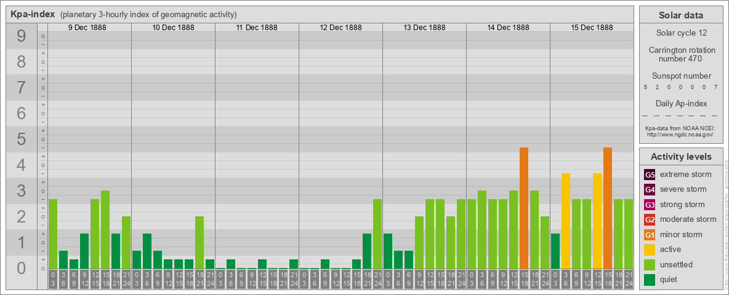Click the 12 Dec 1888 date header
This screenshot has height=295, width=729.
coord(340,28)
